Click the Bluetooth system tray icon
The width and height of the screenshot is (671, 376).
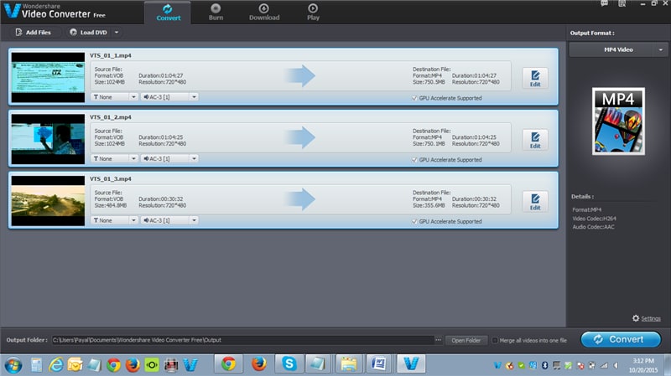(544, 365)
